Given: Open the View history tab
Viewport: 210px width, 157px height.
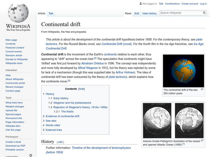Looking at the screenshot, I should click(x=149, y=13).
